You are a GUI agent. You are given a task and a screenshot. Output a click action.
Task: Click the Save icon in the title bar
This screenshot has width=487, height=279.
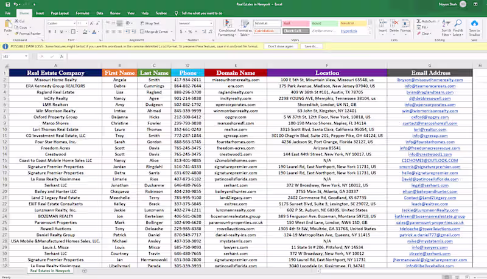(7, 4)
